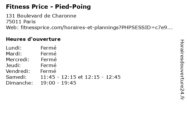Click Fermé next to Mardi
Viewport: 187px width, 140px height.
49,54
